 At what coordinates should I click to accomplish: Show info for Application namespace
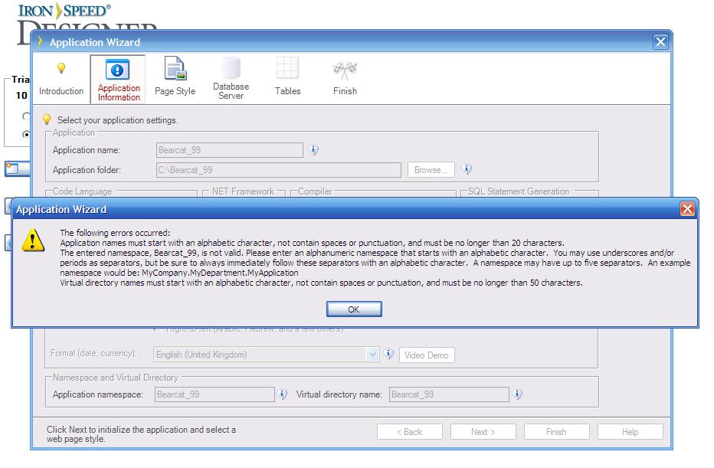pyautogui.click(x=283, y=394)
